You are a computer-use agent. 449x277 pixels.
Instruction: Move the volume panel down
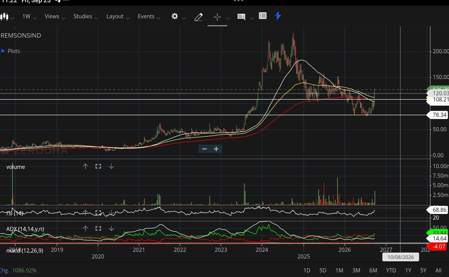coord(111,167)
